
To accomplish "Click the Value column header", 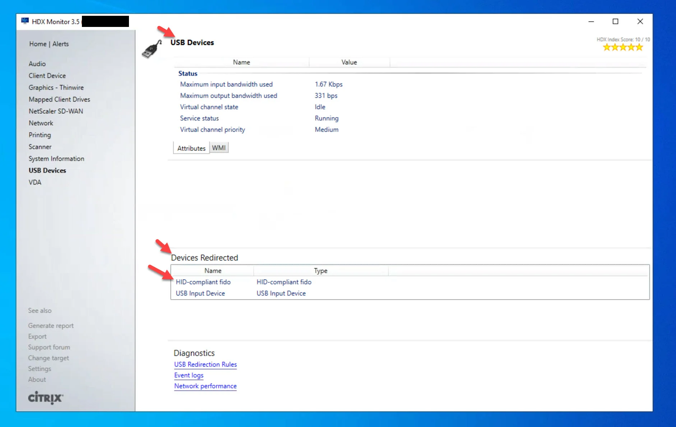I will 349,62.
